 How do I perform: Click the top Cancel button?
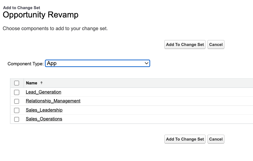pyautogui.click(x=216, y=44)
